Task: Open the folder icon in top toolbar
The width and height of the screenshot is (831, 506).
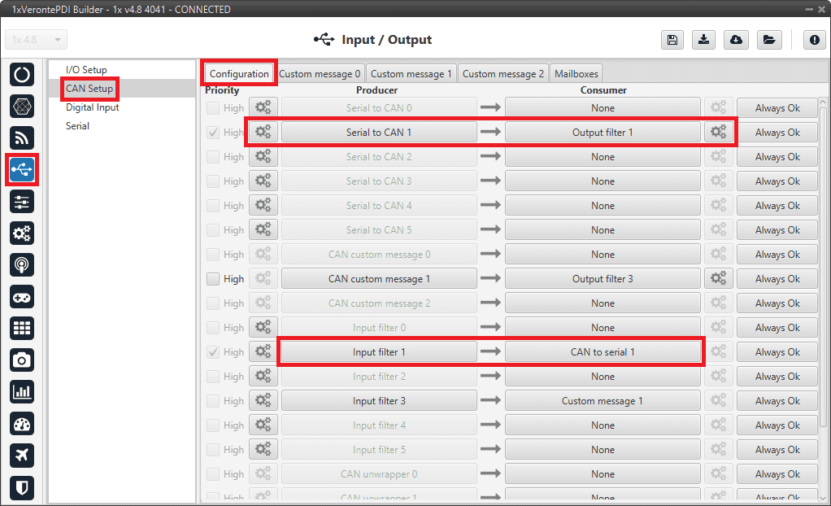Action: pyautogui.click(x=768, y=40)
